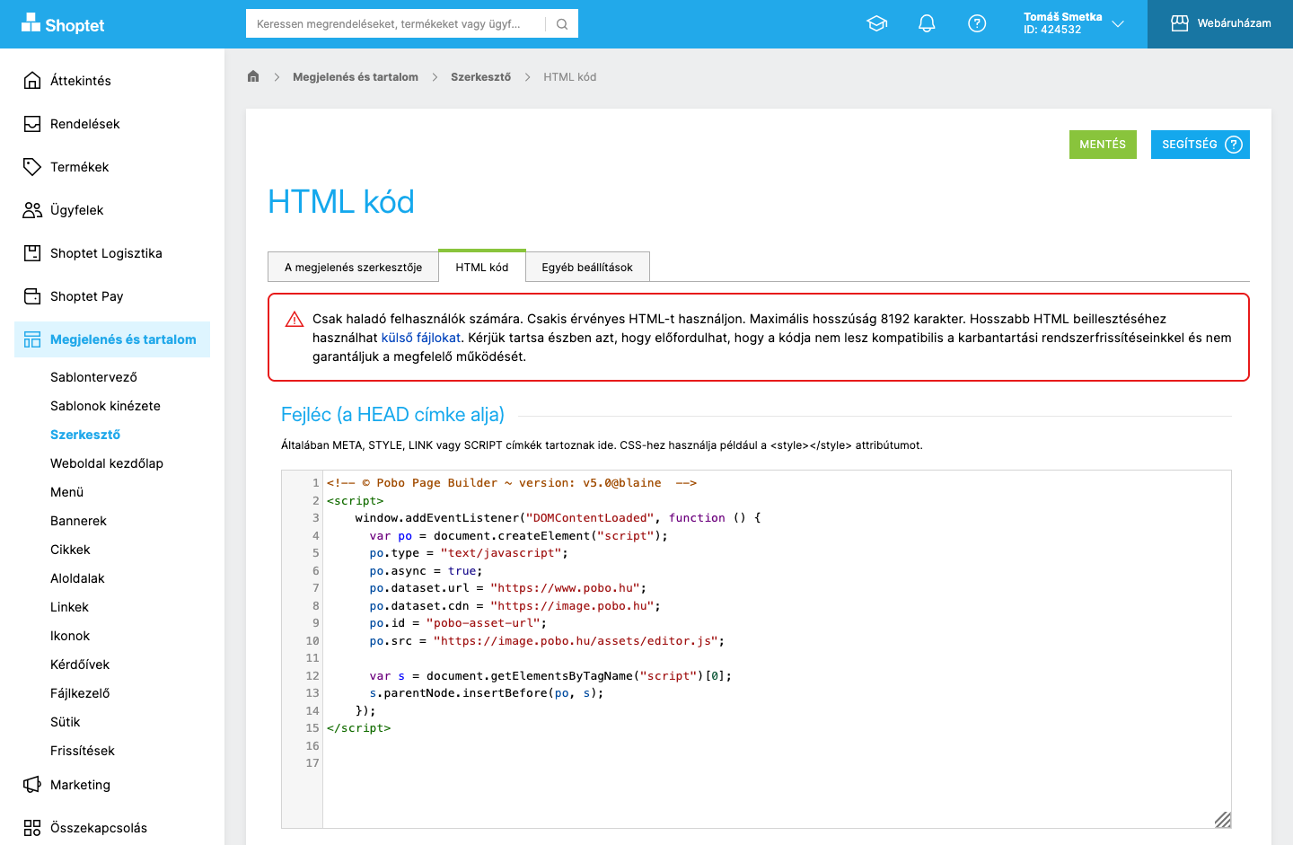Click the Fejléc (a HEAD címke alja) heading

(392, 415)
